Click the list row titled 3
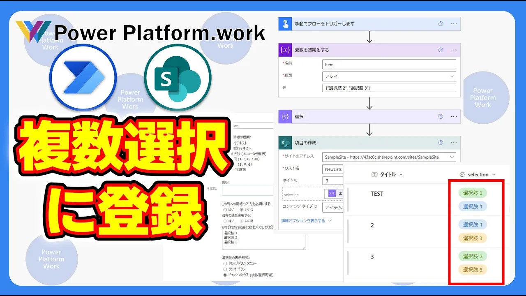The image size is (526, 296). tap(372, 257)
